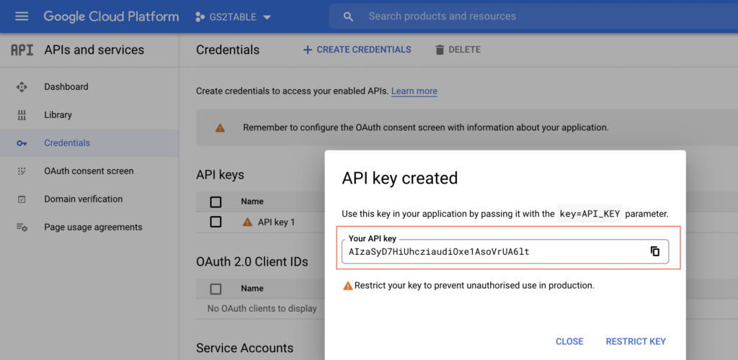
Task: Click the Dashboard icon in the sidebar
Action: [22, 87]
